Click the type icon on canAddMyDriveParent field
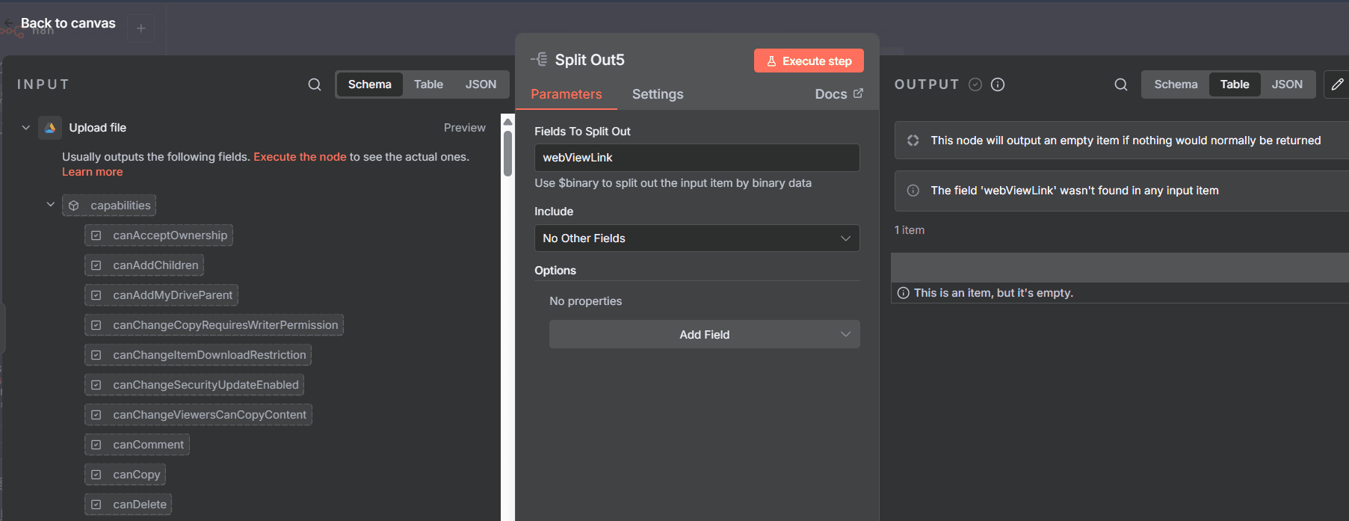 [x=96, y=295]
